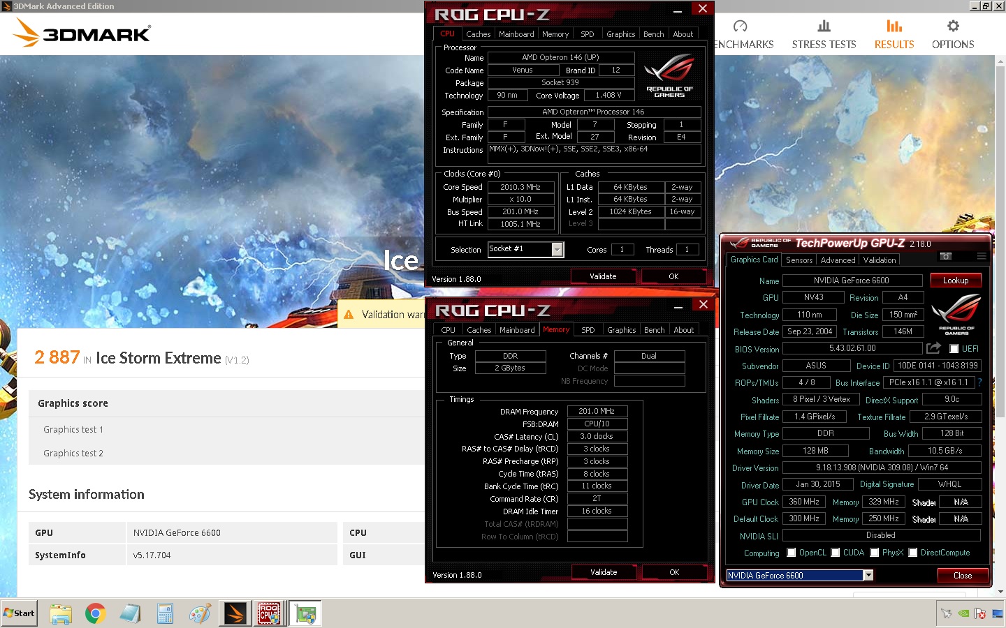Viewport: 1006px width, 628px height.
Task: Toggle the CUDA checkbox in GPU-Z
Action: 836,553
